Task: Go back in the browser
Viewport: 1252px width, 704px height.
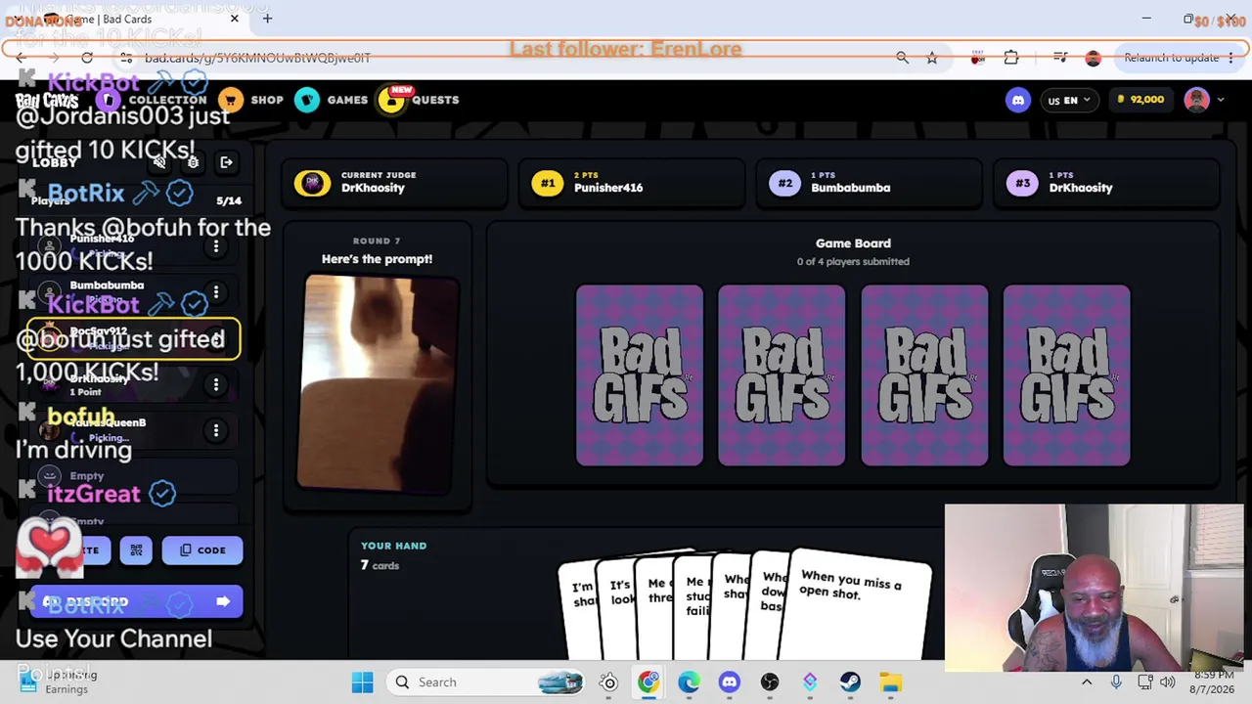Action: pyautogui.click(x=21, y=58)
